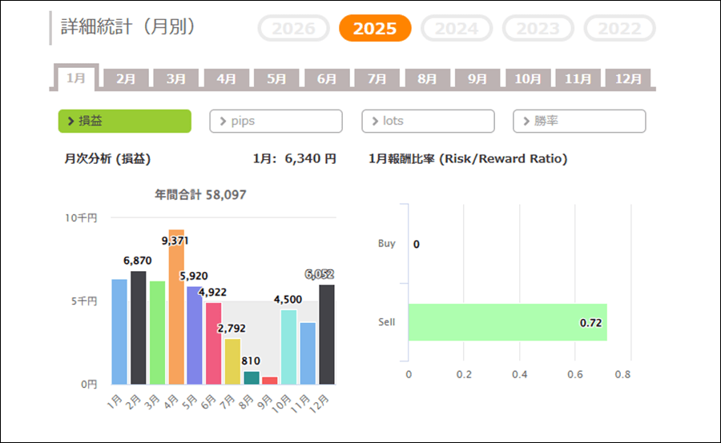Click the green Sell bar showing 0.72
Viewport: 721px width, 443px height.
[506, 322]
